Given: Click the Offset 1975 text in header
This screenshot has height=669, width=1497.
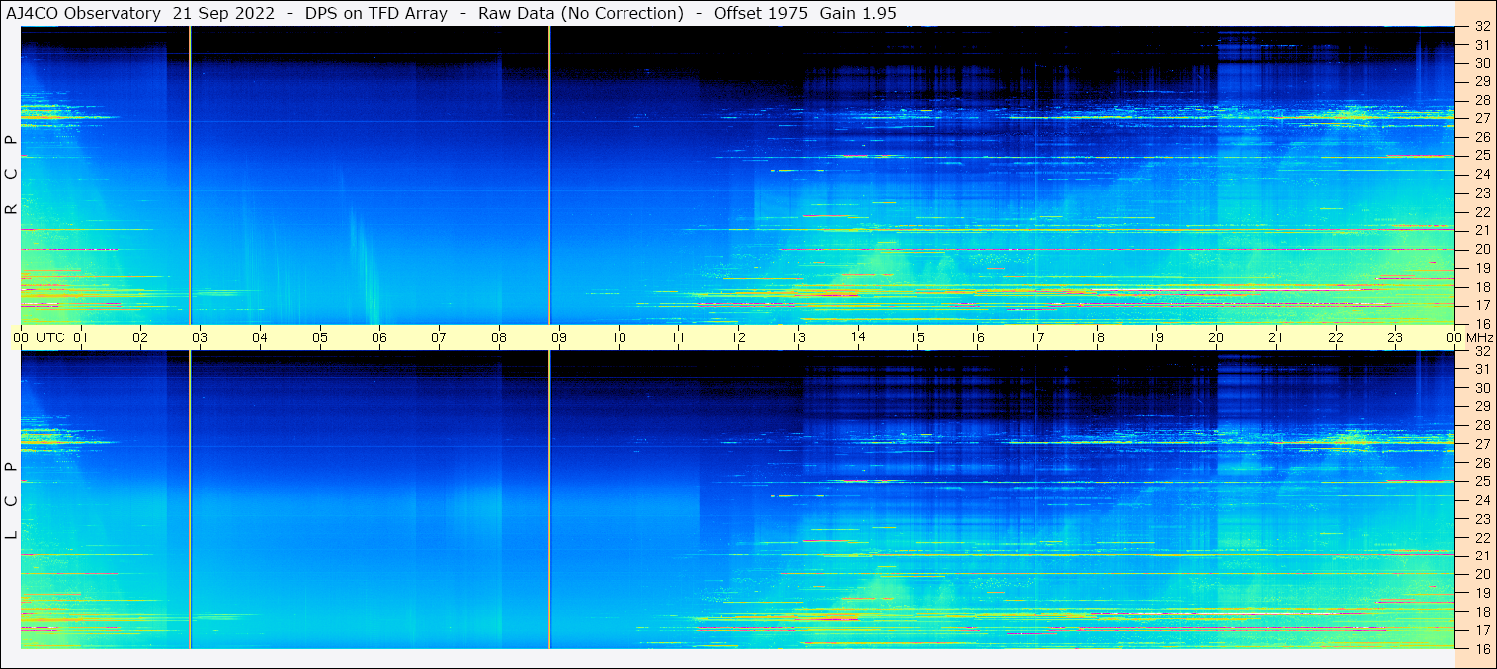Looking at the screenshot, I should coord(761,13).
